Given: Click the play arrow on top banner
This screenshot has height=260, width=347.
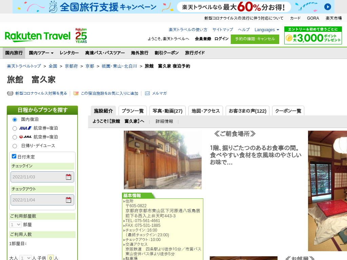Looking at the screenshot, I should 328,7.
